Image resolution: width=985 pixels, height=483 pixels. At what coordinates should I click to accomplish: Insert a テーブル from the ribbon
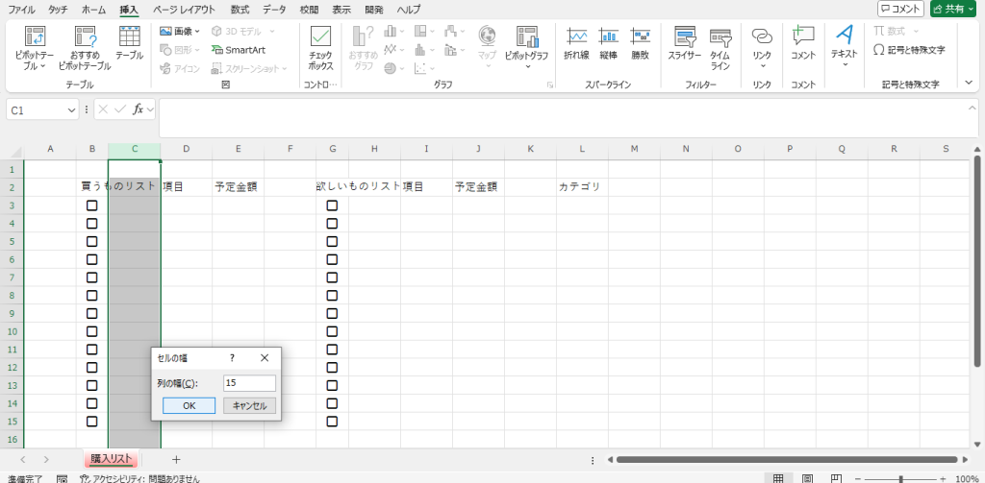coord(130,38)
